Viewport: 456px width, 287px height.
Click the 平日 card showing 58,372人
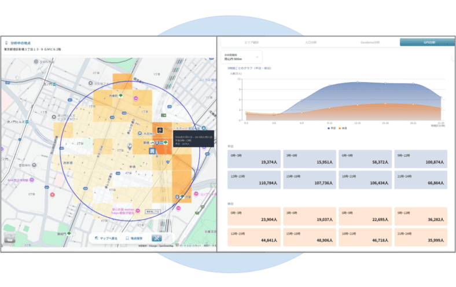[x=365, y=159]
